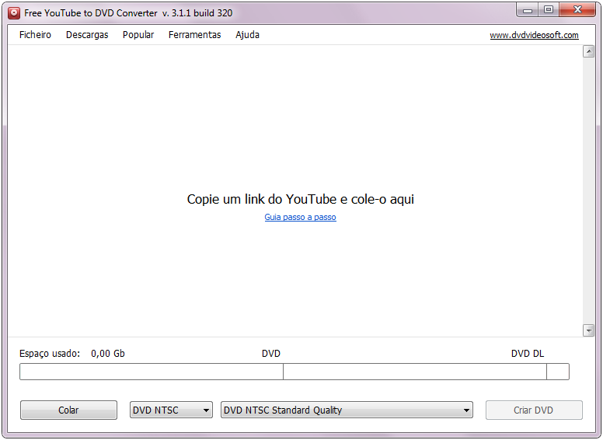This screenshot has width=603, height=440.
Task: Click the 'Espaço usado:' label
Action: (50, 354)
